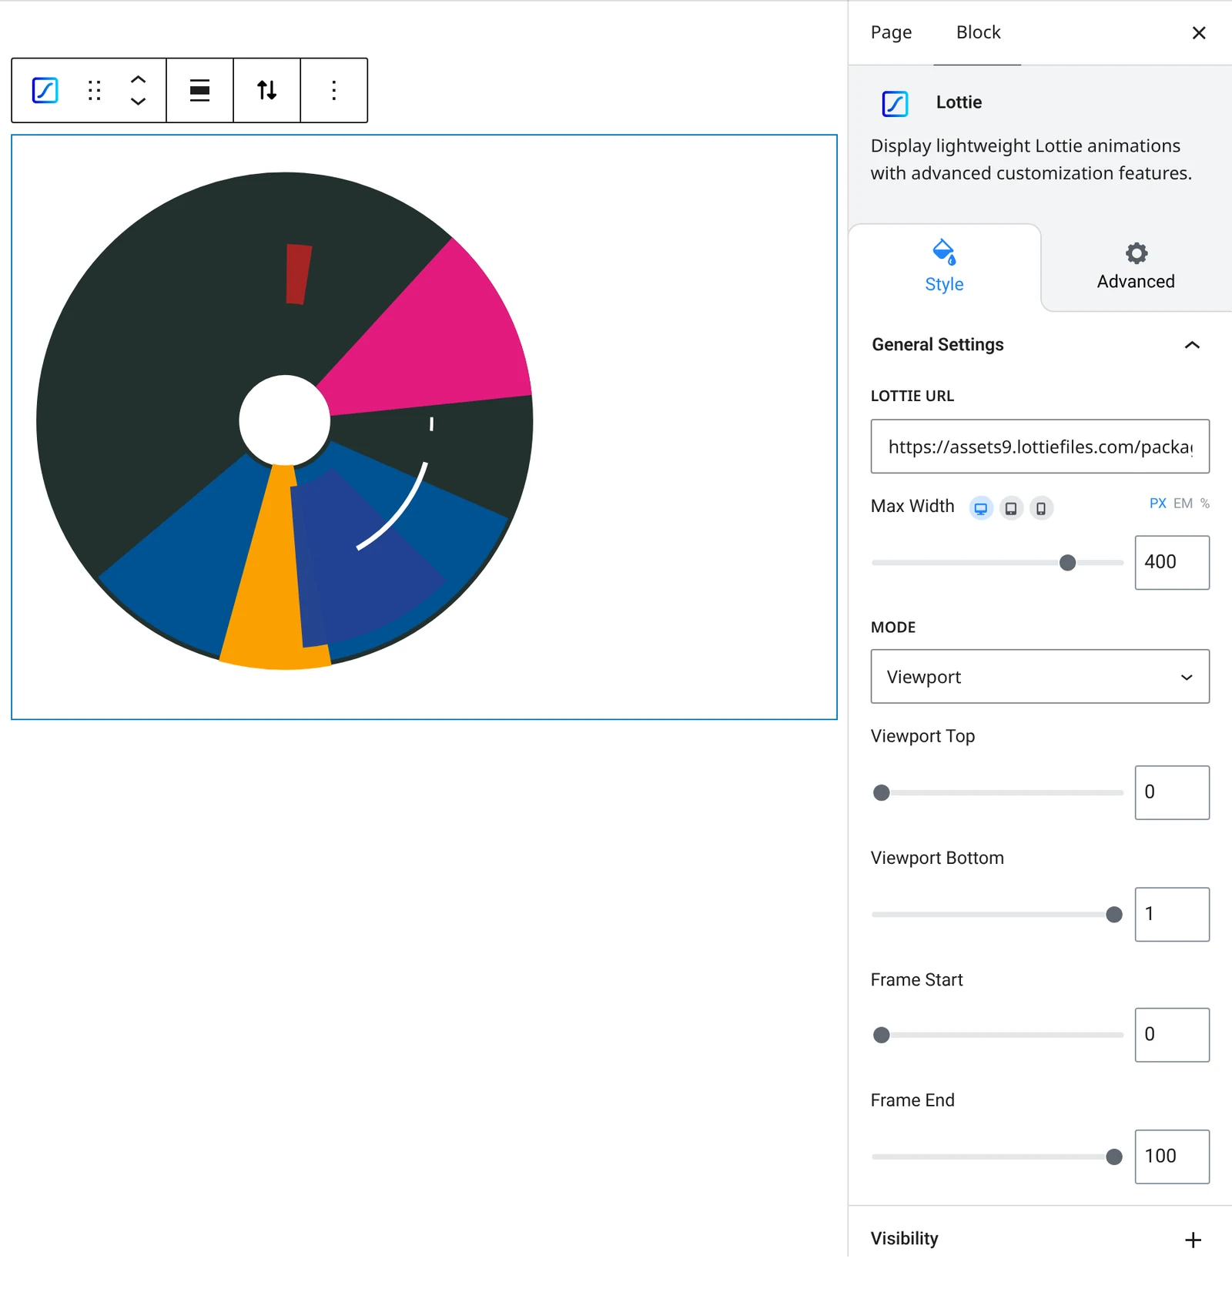Screen dimensions: 1232x1302
Task: Set Max Width unit to EM
Action: tap(1183, 504)
